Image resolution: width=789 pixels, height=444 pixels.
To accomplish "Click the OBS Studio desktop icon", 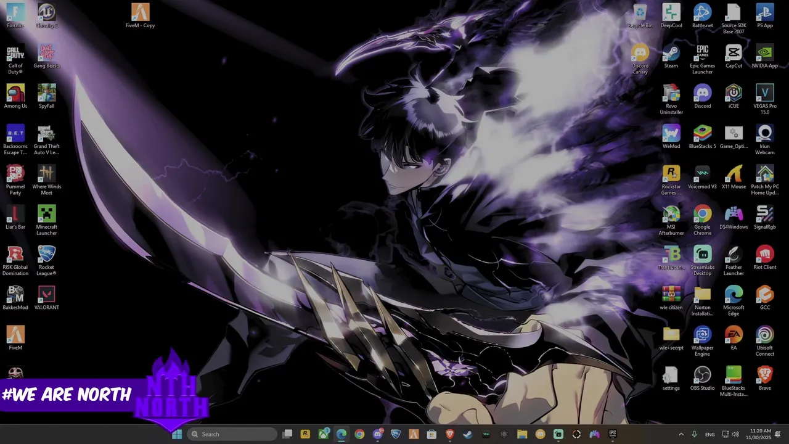I will coord(703,379).
